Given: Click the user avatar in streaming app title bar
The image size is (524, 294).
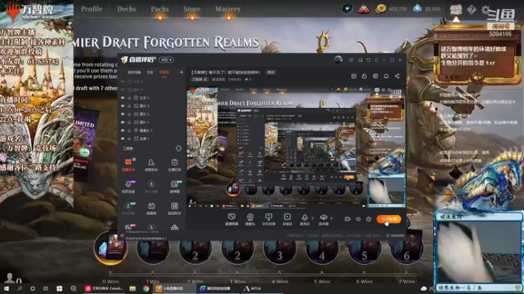Looking at the screenshot, I should (x=338, y=59).
